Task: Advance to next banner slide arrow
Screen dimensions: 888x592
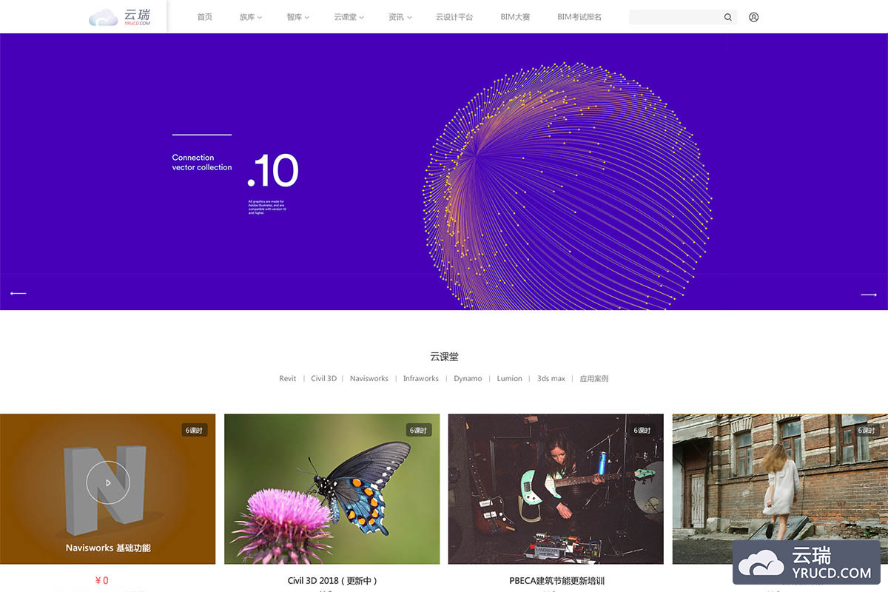Action: point(868,295)
